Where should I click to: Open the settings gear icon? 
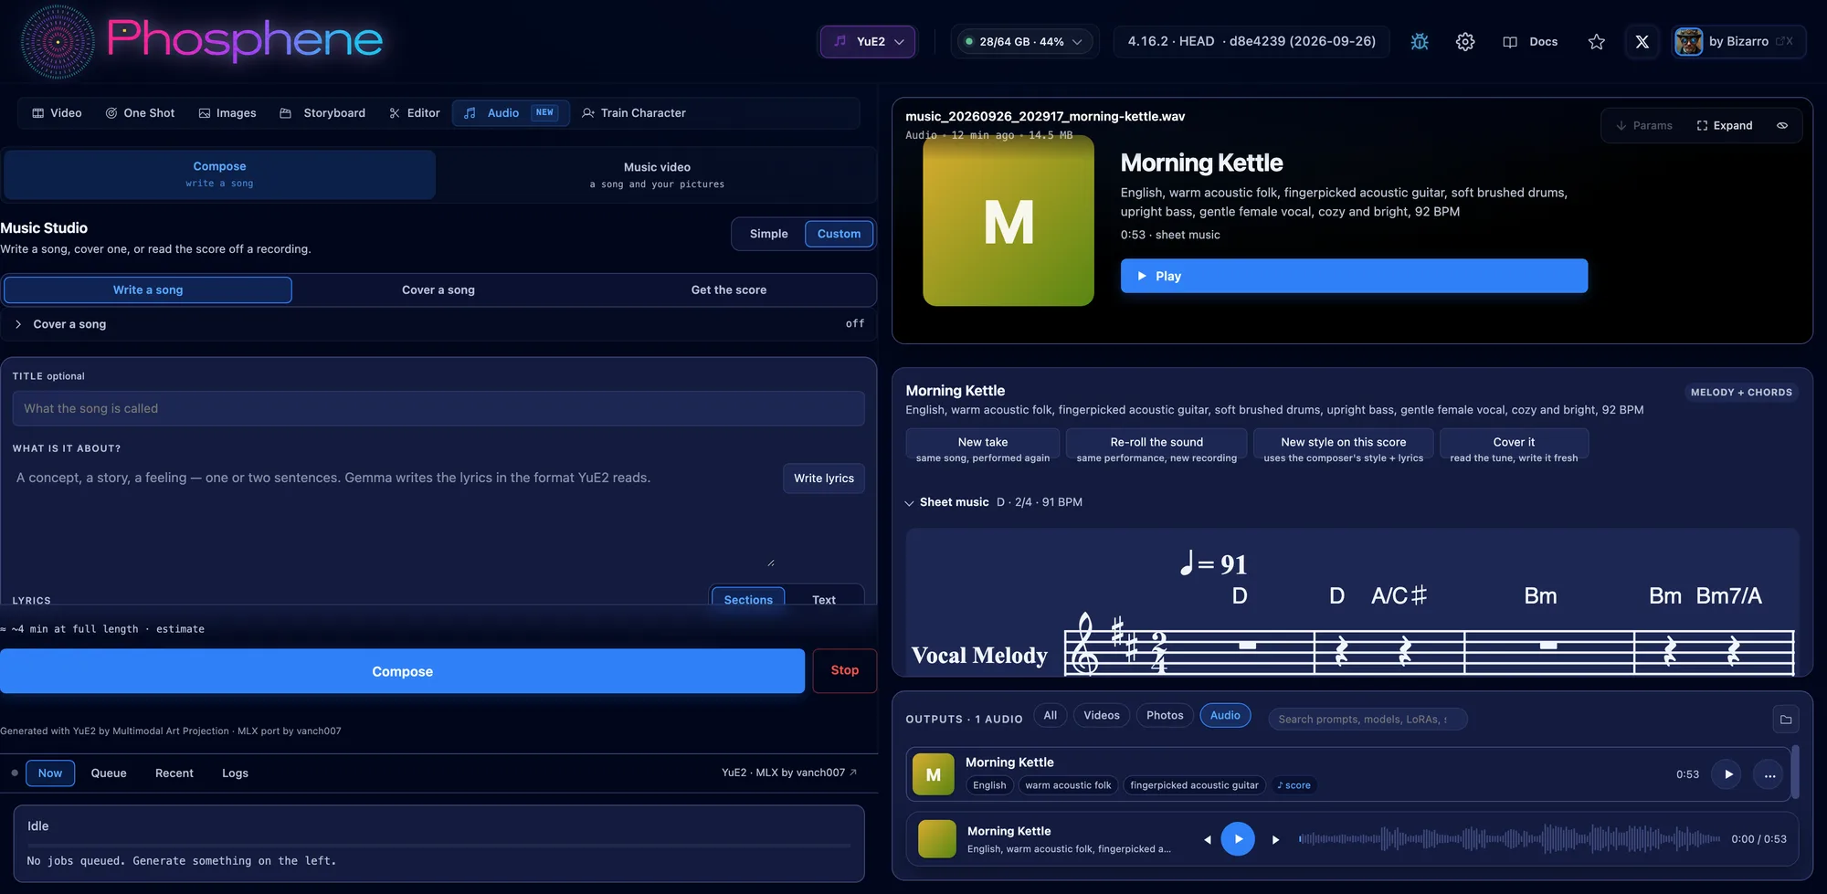[1465, 42]
